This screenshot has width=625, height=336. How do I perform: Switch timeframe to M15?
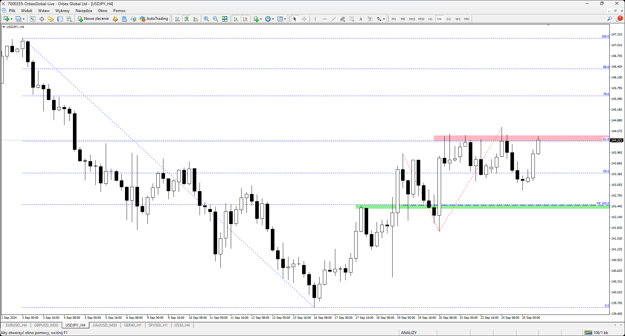point(412,19)
